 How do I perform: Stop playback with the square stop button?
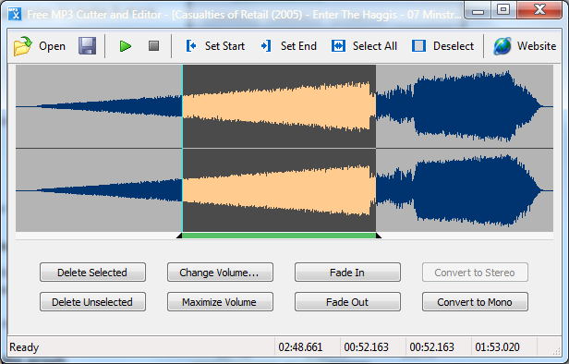[x=154, y=45]
